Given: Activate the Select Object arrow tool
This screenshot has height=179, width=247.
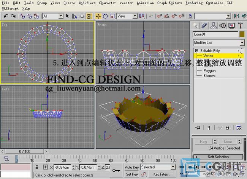Looking at the screenshot, I should coord(67,16).
